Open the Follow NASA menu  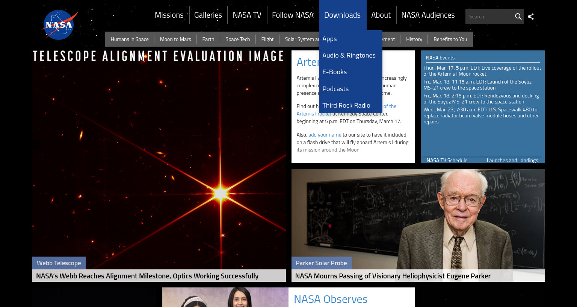coord(293,15)
